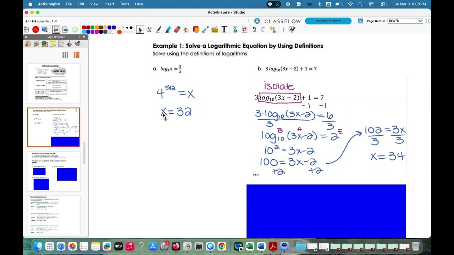
Task: Open the Resource Browser icon
Action: (x=36, y=44)
